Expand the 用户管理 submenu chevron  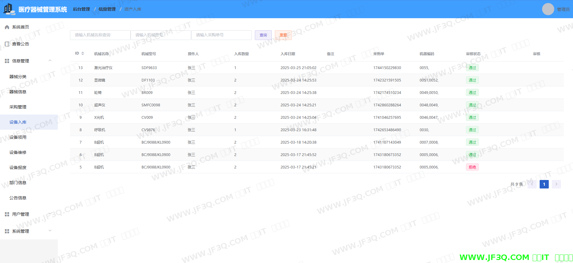click(50, 214)
